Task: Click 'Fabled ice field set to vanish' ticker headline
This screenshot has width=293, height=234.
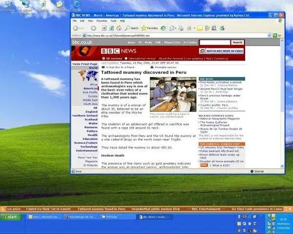Action: click(48, 209)
